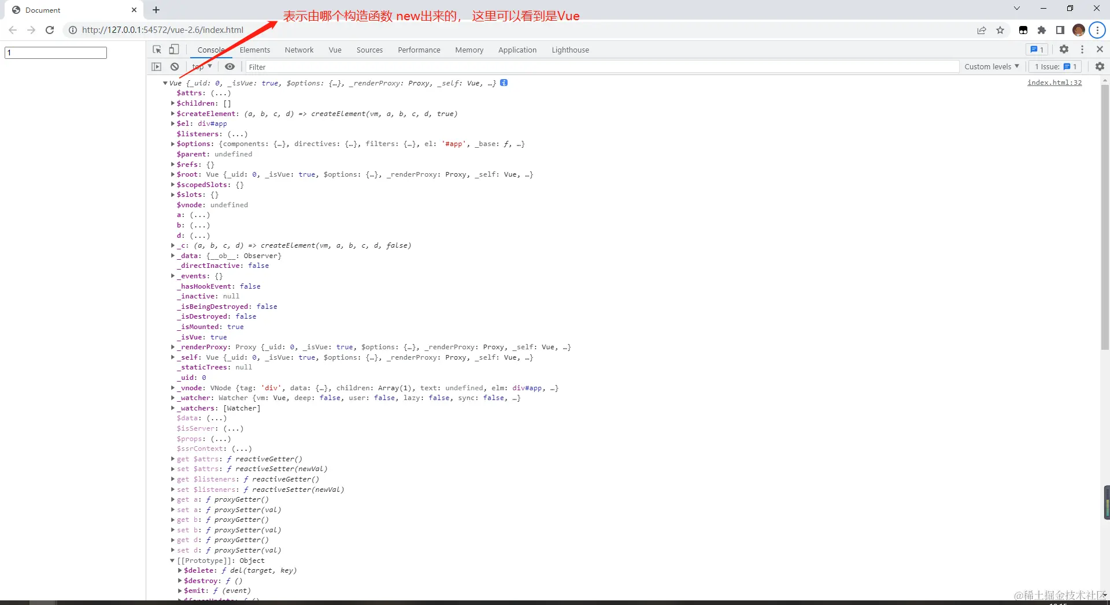Expand the $children property
This screenshot has width=1110, height=605.
(173, 103)
